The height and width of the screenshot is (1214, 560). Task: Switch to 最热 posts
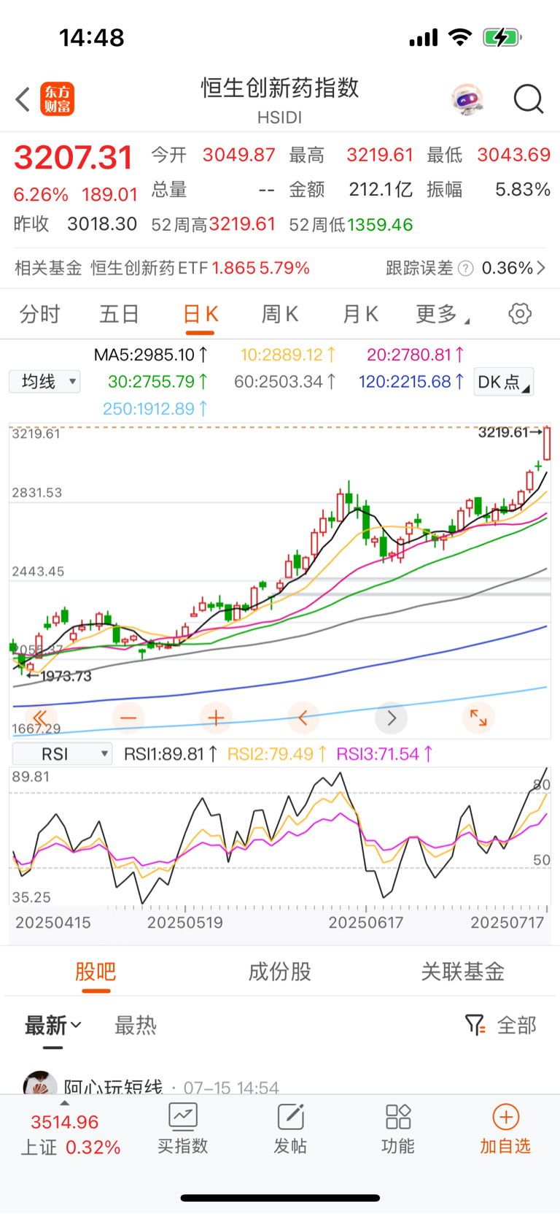coord(136,1025)
